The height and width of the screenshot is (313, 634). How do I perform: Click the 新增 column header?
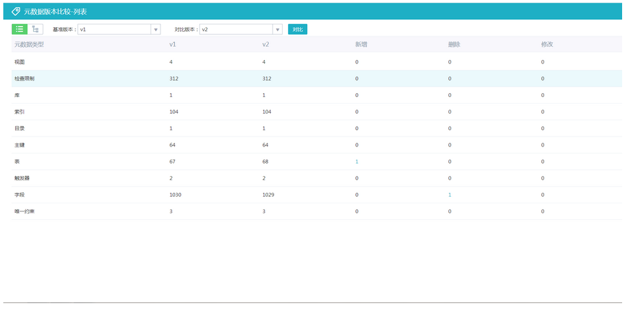pos(361,45)
